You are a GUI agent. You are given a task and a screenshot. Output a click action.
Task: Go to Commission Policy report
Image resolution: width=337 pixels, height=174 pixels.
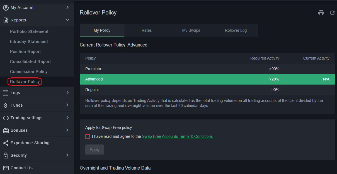[29, 72]
